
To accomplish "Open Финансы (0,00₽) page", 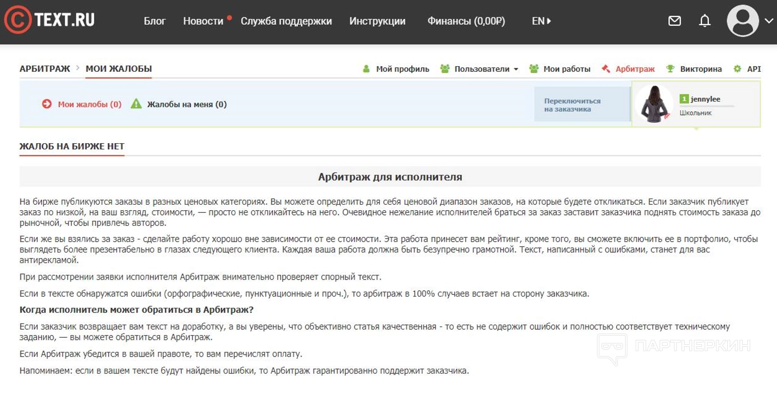I will (465, 21).
